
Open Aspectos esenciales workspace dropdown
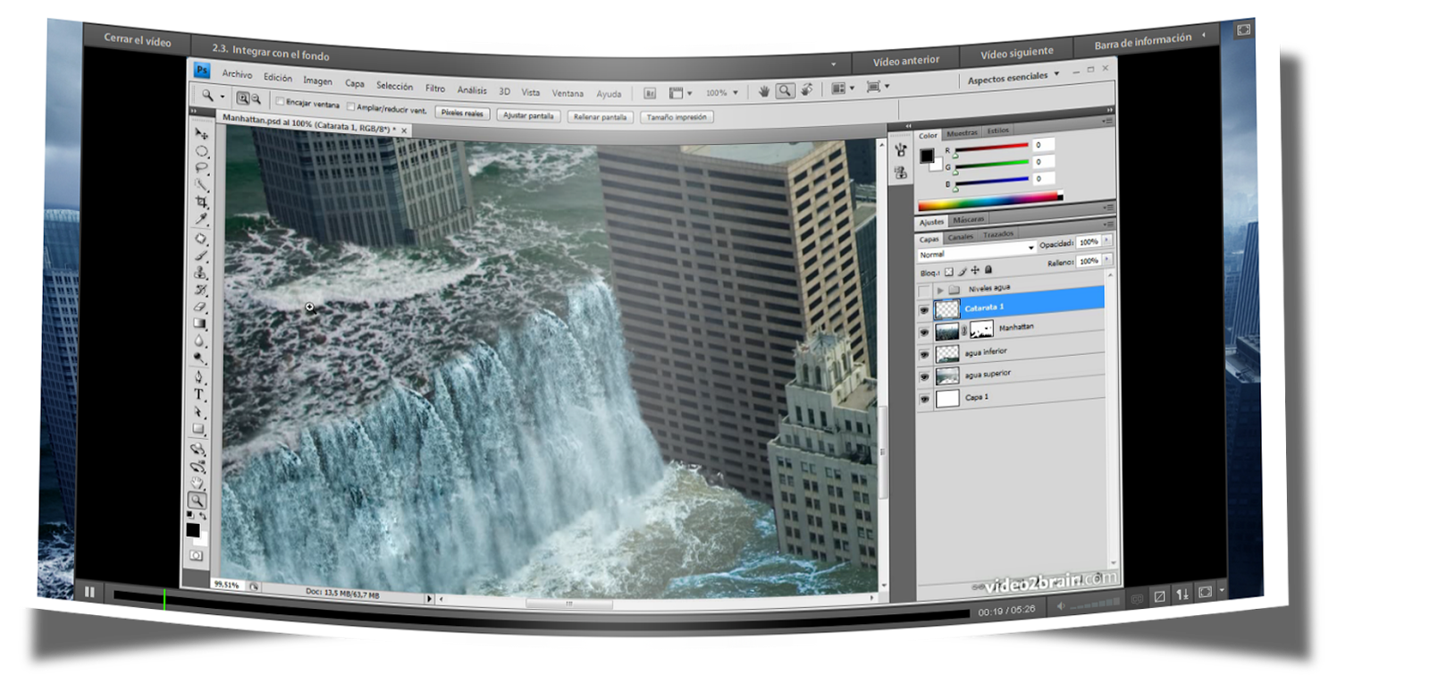click(1013, 78)
